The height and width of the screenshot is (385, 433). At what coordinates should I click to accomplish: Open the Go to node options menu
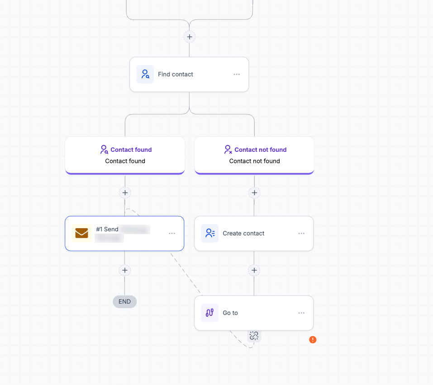[x=301, y=313]
